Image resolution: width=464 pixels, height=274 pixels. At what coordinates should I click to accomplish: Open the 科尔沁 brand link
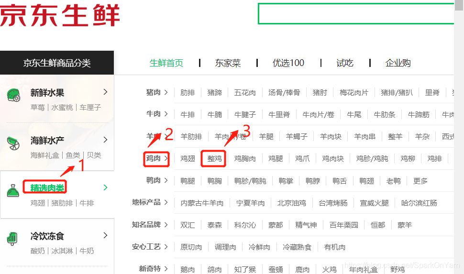pos(245,225)
